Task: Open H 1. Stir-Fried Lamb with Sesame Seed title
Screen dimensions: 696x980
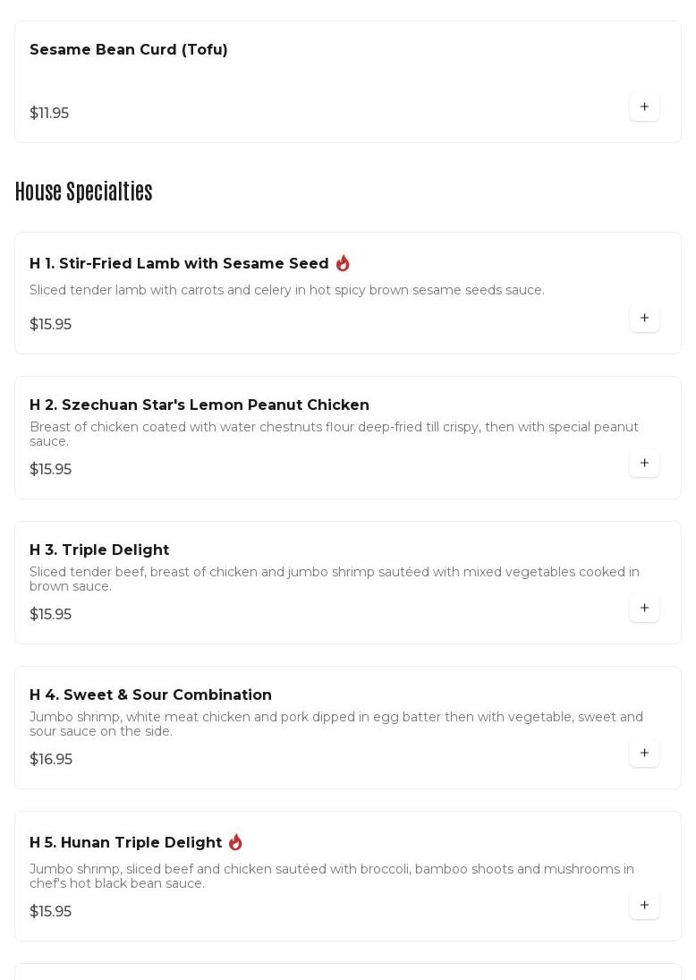Action: point(179,263)
